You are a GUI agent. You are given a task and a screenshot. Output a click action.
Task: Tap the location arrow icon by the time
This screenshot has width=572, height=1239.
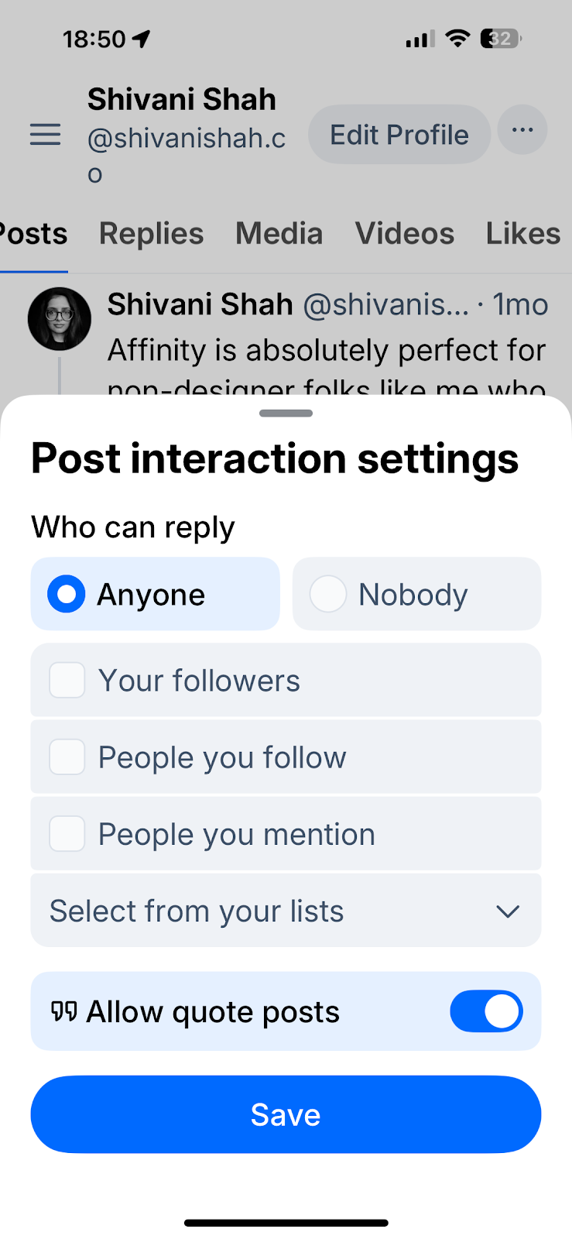pyautogui.click(x=142, y=39)
